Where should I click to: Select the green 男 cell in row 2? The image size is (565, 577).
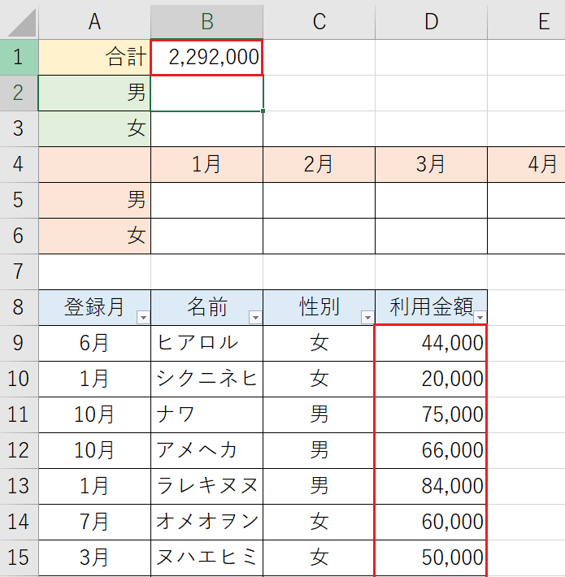pos(94,93)
